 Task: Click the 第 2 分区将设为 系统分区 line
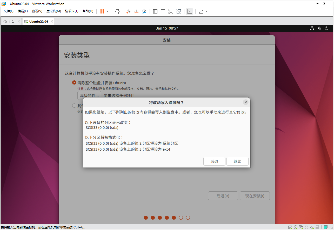(132, 143)
